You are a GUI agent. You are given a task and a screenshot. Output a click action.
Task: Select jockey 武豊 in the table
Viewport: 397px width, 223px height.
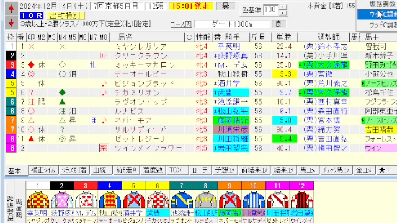point(231,92)
